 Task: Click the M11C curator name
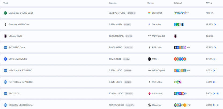155,59
